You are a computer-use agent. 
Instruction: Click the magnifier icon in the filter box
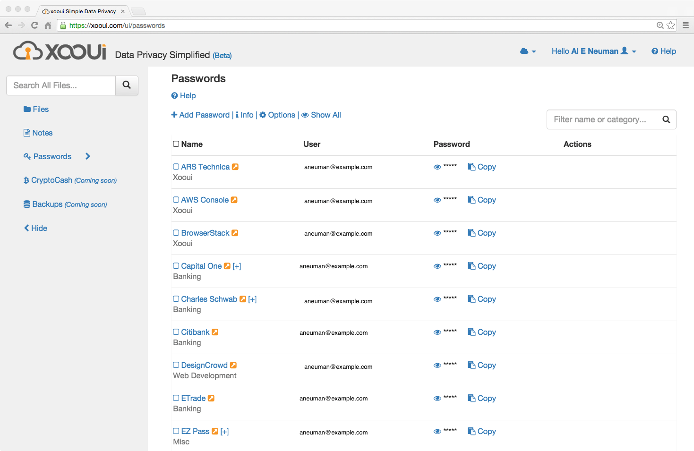666,119
